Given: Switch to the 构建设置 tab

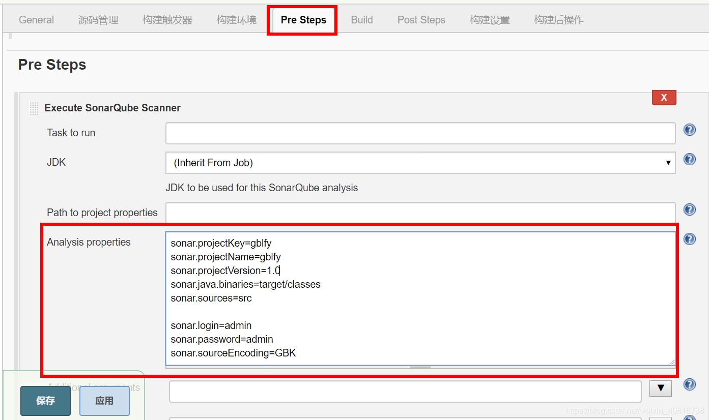Looking at the screenshot, I should point(490,20).
